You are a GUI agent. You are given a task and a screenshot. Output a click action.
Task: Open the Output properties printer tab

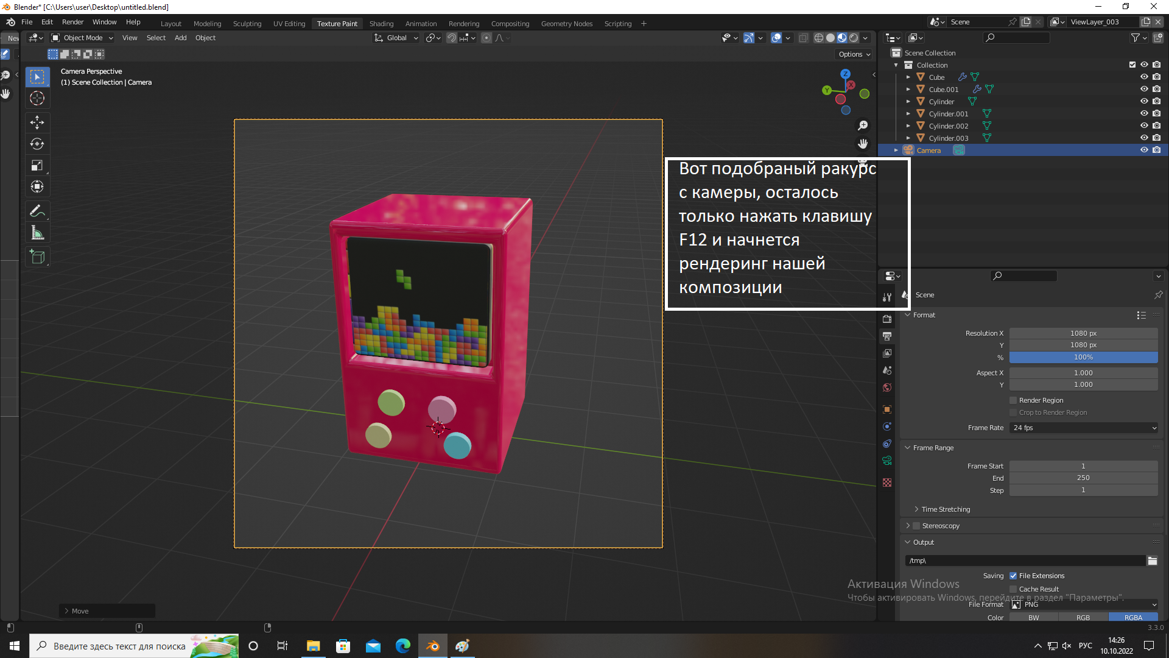[x=887, y=336]
